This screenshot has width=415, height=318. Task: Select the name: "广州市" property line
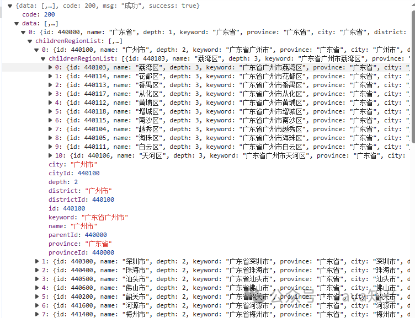click(73, 226)
